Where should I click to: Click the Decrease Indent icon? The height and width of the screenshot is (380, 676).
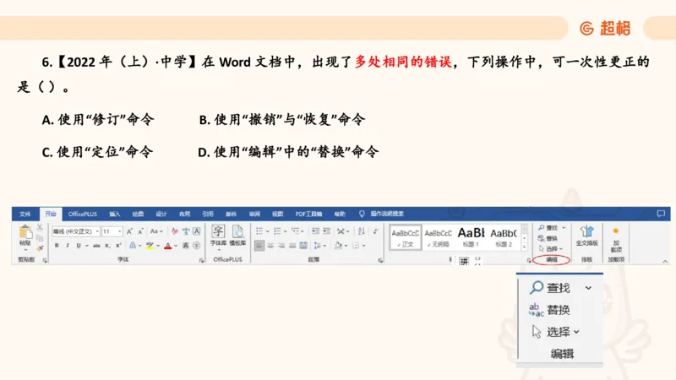pos(315,231)
